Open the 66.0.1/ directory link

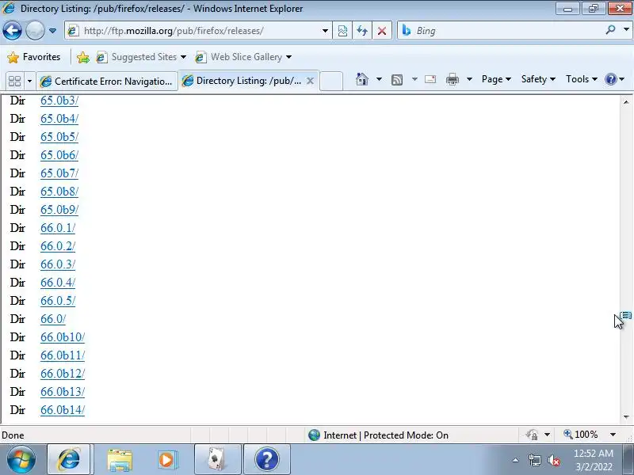pos(58,228)
